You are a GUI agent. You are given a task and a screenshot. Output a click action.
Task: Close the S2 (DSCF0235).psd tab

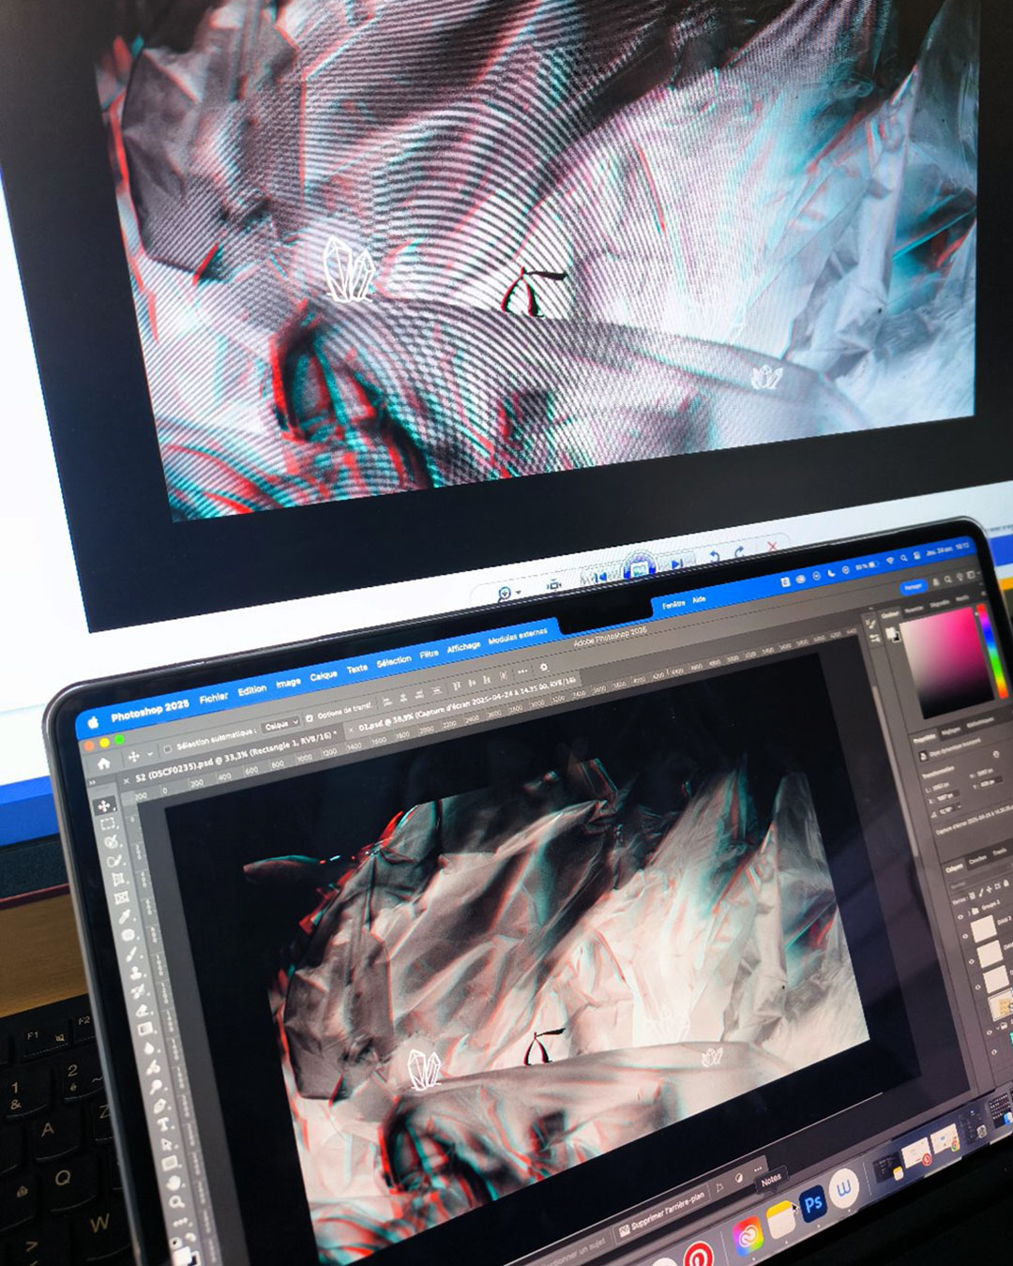[126, 780]
